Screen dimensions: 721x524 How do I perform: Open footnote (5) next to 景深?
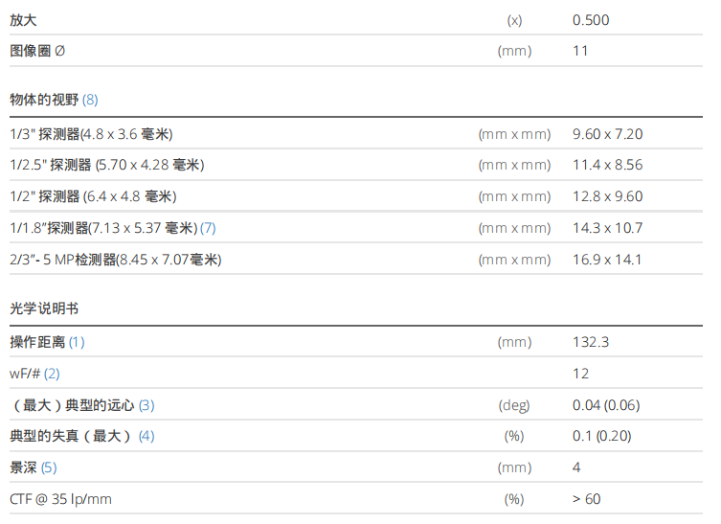pyautogui.click(x=49, y=467)
